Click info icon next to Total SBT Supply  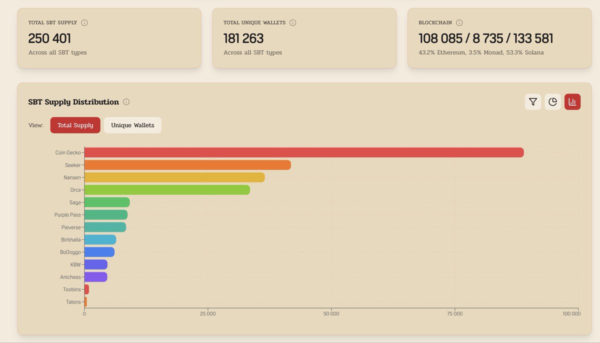point(84,22)
